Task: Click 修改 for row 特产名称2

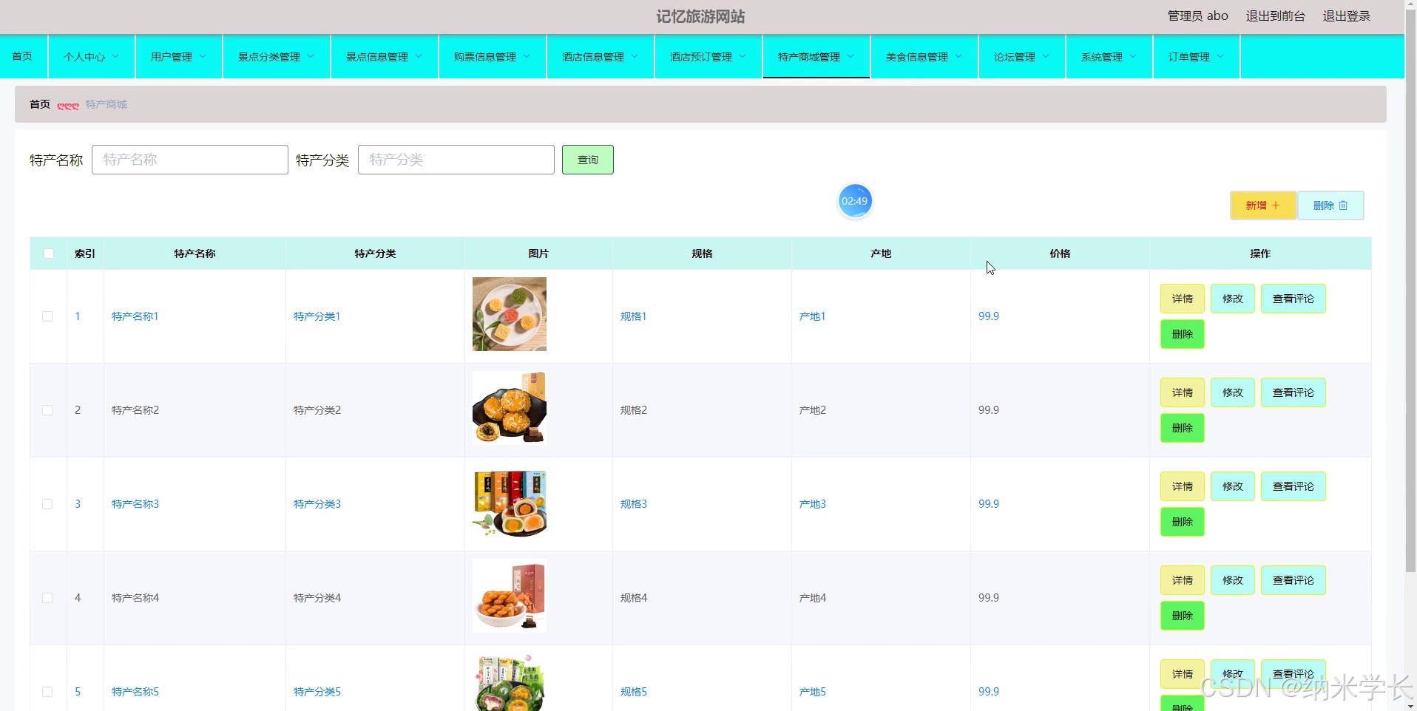Action: (x=1233, y=392)
